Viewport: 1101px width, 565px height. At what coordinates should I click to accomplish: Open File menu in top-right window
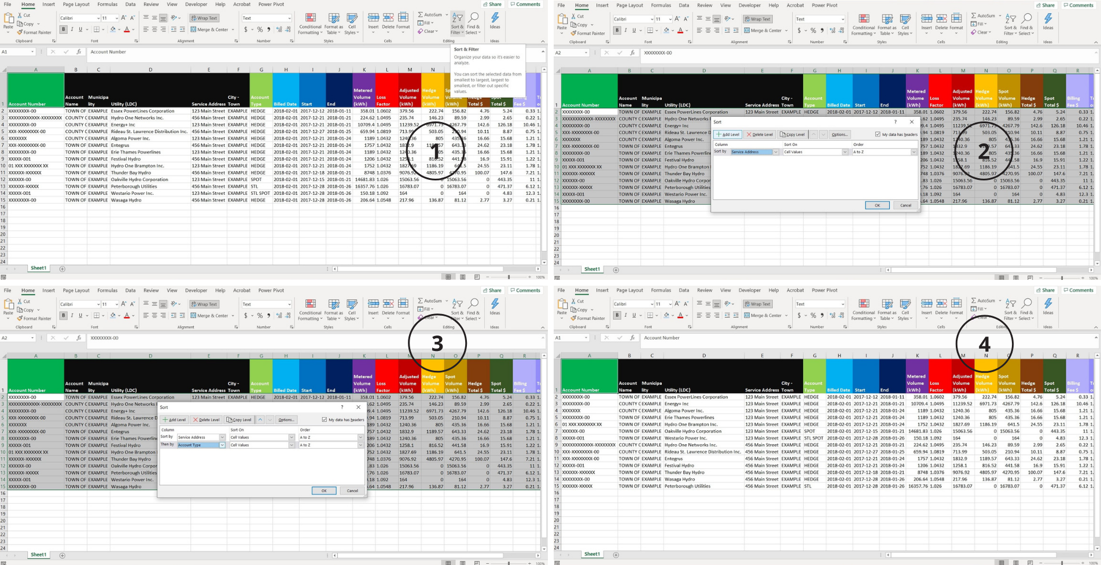tap(561, 5)
